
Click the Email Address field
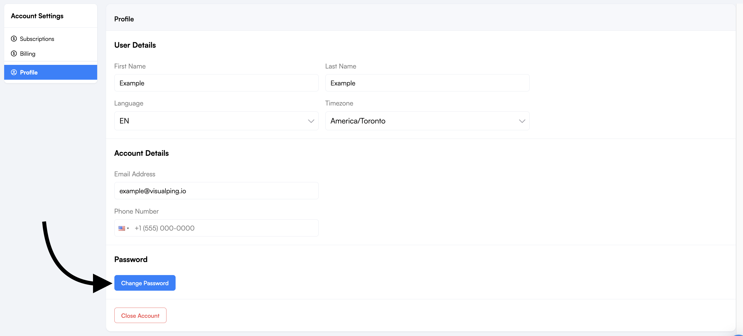tap(216, 191)
